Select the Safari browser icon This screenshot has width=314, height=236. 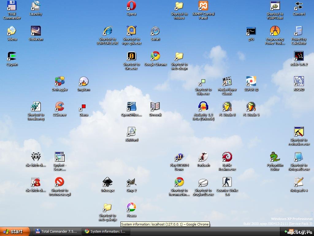click(x=155, y=31)
